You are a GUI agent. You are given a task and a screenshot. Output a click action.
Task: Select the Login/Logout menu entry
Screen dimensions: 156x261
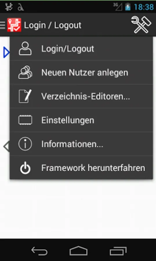pyautogui.click(x=81, y=49)
